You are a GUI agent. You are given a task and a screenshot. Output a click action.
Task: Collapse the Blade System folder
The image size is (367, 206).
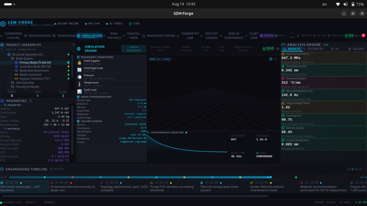click(8, 59)
